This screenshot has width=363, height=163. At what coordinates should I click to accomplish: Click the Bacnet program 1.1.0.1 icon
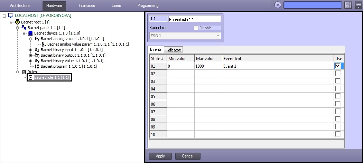coord(37,66)
